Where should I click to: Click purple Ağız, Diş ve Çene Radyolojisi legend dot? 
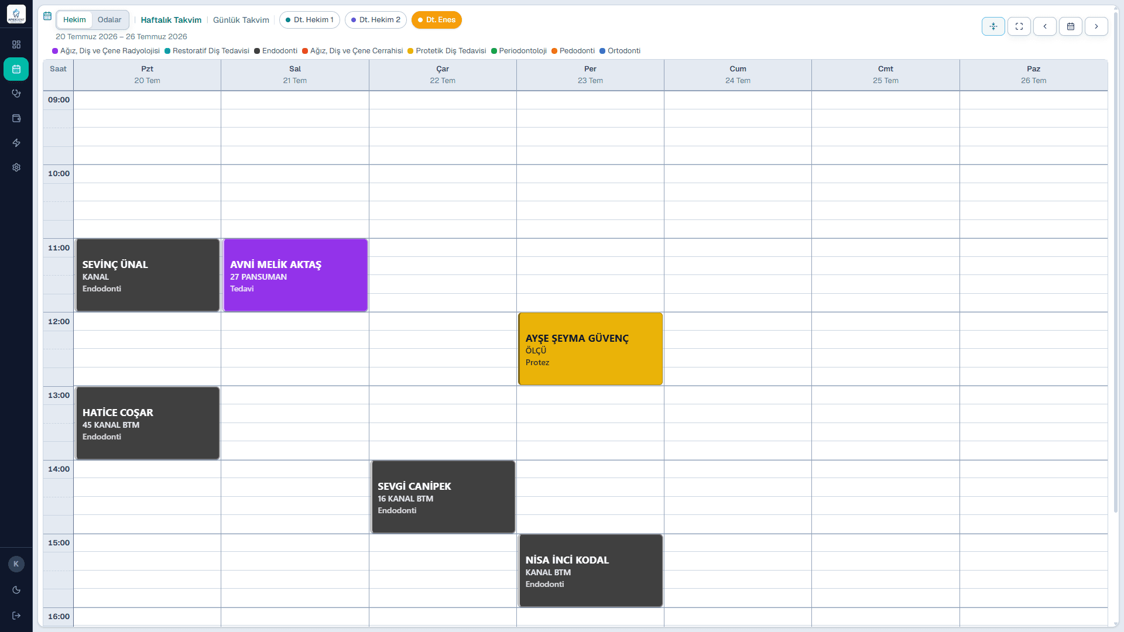point(55,51)
